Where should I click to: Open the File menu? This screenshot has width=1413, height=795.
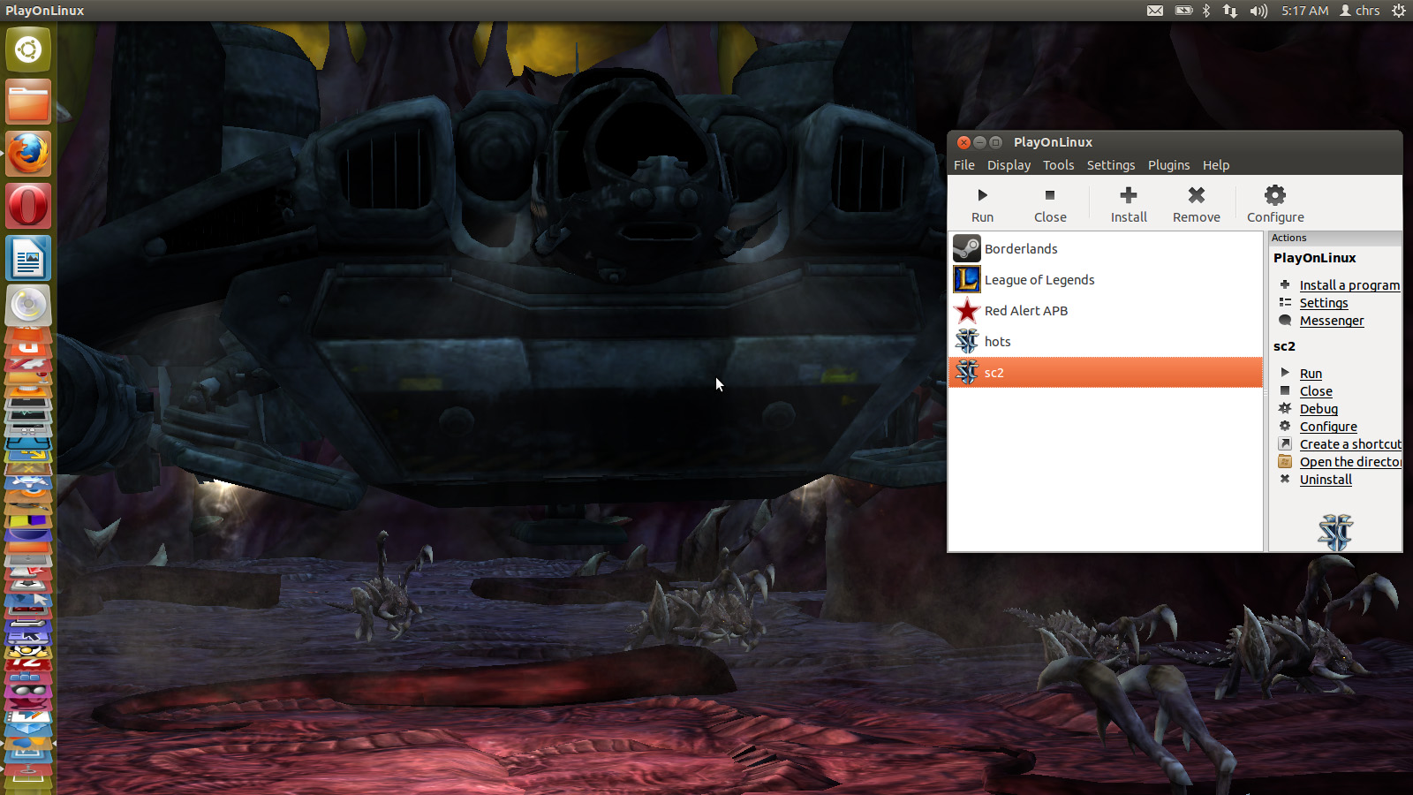click(964, 165)
